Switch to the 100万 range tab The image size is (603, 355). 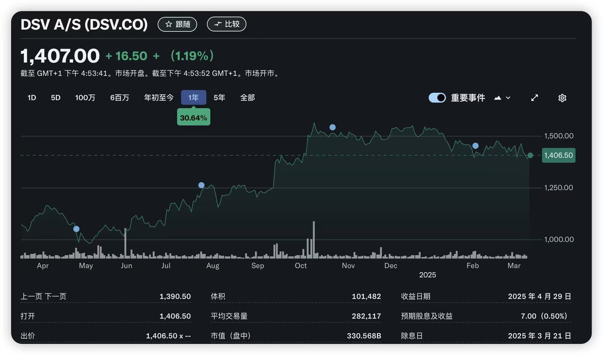point(85,98)
